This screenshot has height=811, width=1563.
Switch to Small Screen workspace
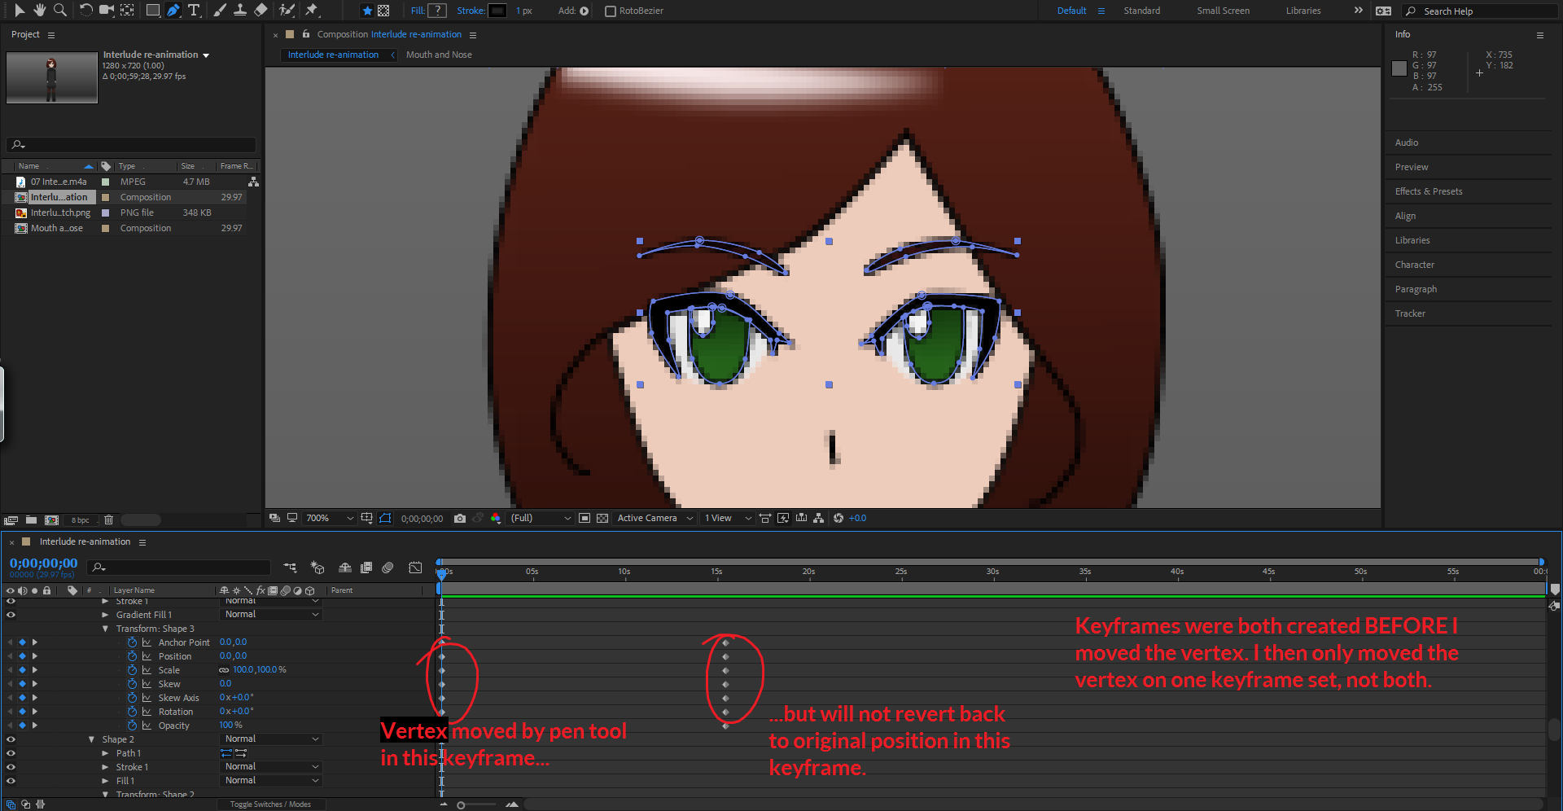coord(1223,11)
